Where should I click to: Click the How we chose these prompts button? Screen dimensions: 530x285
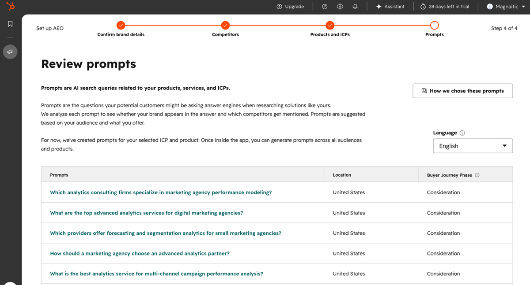[x=463, y=91]
